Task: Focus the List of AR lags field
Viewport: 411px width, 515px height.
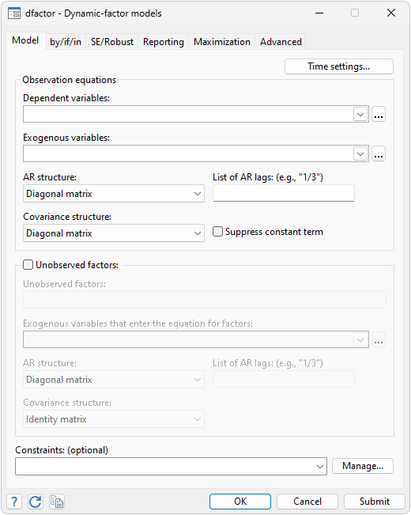Action: 284,193
